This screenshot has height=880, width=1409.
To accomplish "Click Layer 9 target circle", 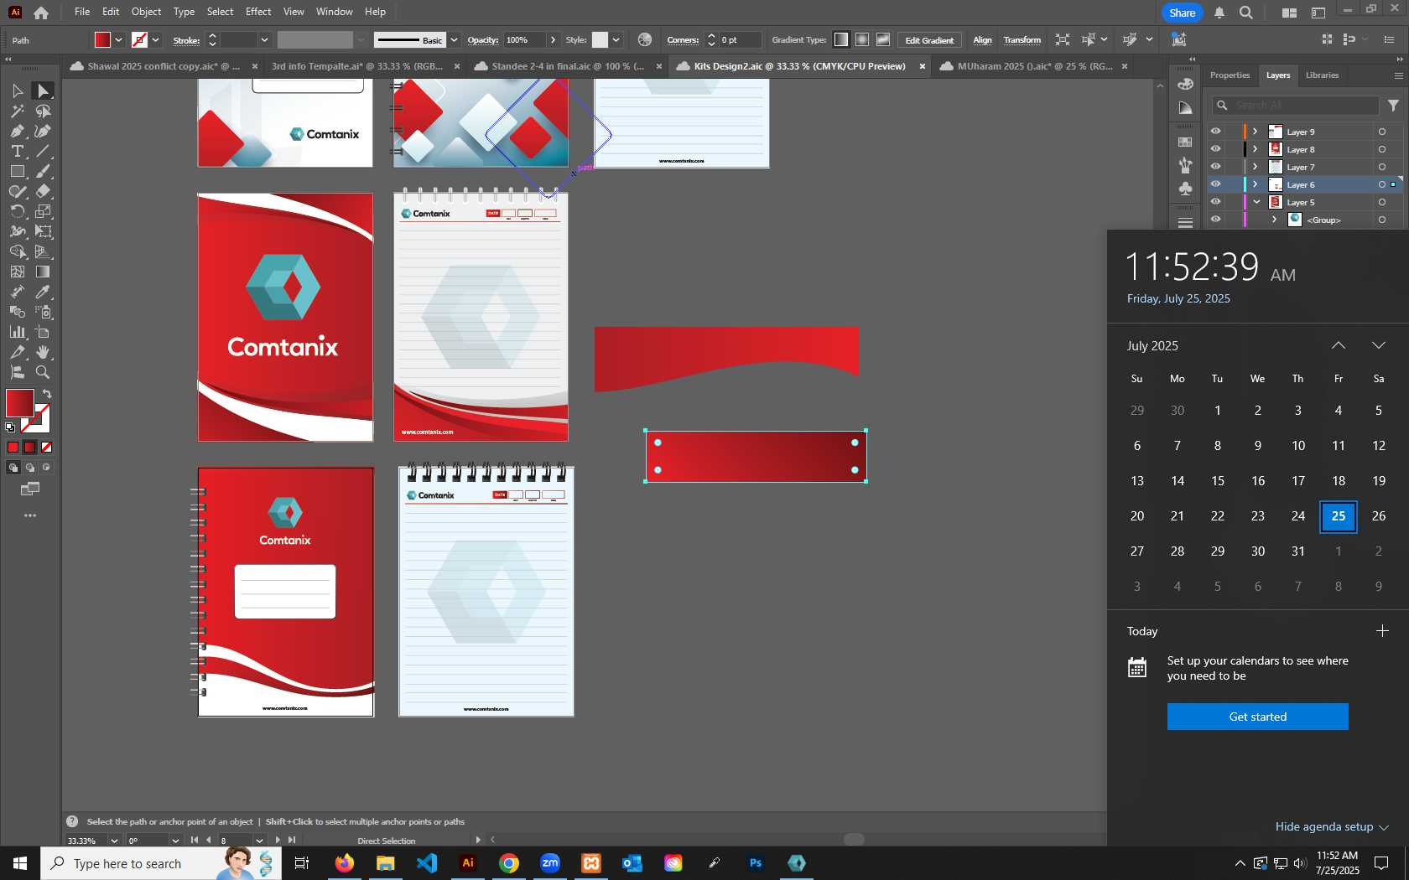I will pyautogui.click(x=1381, y=132).
